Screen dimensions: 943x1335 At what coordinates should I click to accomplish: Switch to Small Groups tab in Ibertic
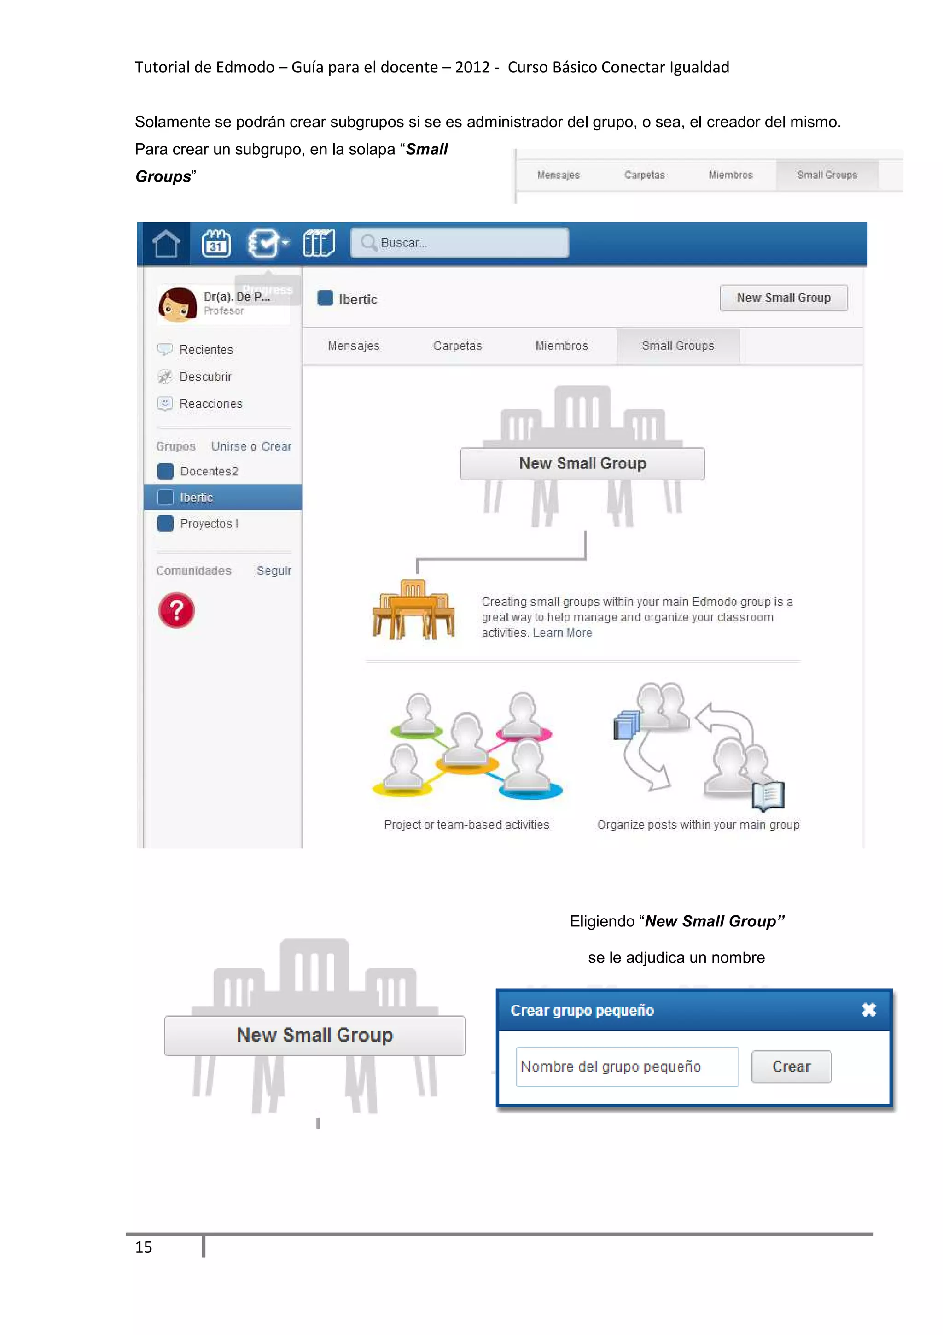677,346
